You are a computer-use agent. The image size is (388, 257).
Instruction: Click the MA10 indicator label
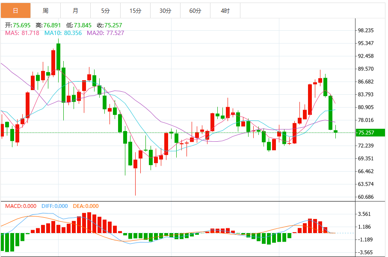(63, 33)
